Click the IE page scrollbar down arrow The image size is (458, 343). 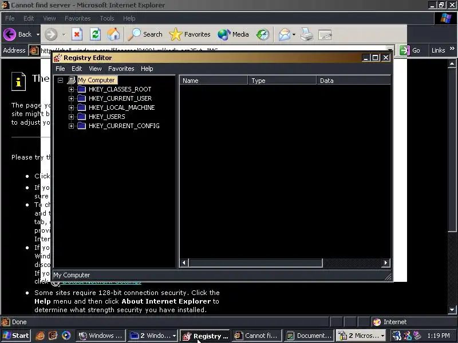click(x=452, y=310)
